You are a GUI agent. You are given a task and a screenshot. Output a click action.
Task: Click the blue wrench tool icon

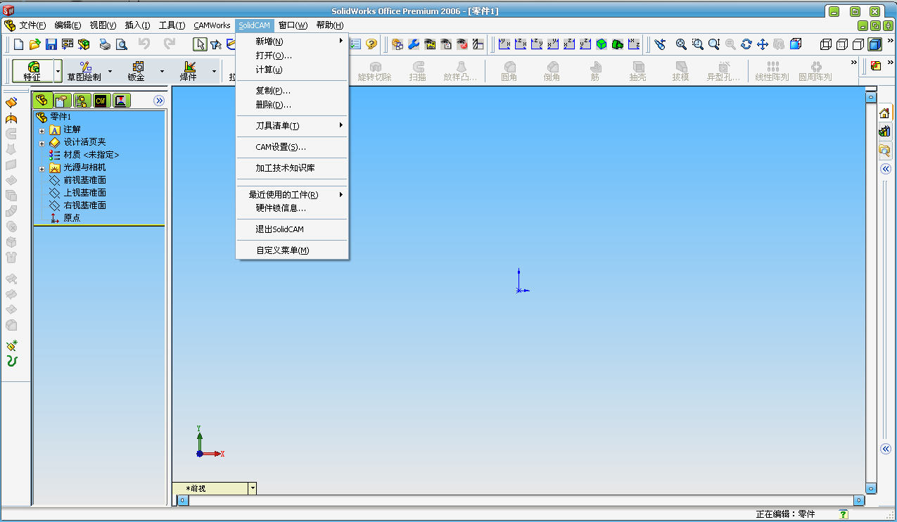414,44
